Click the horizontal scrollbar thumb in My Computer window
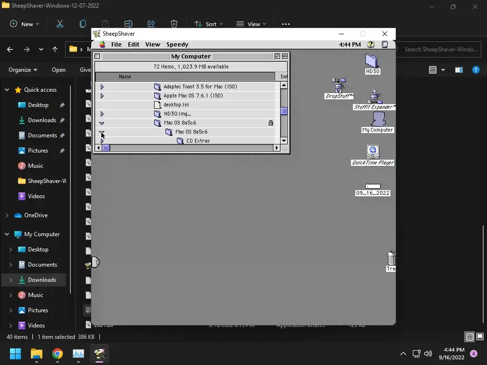 coord(106,148)
